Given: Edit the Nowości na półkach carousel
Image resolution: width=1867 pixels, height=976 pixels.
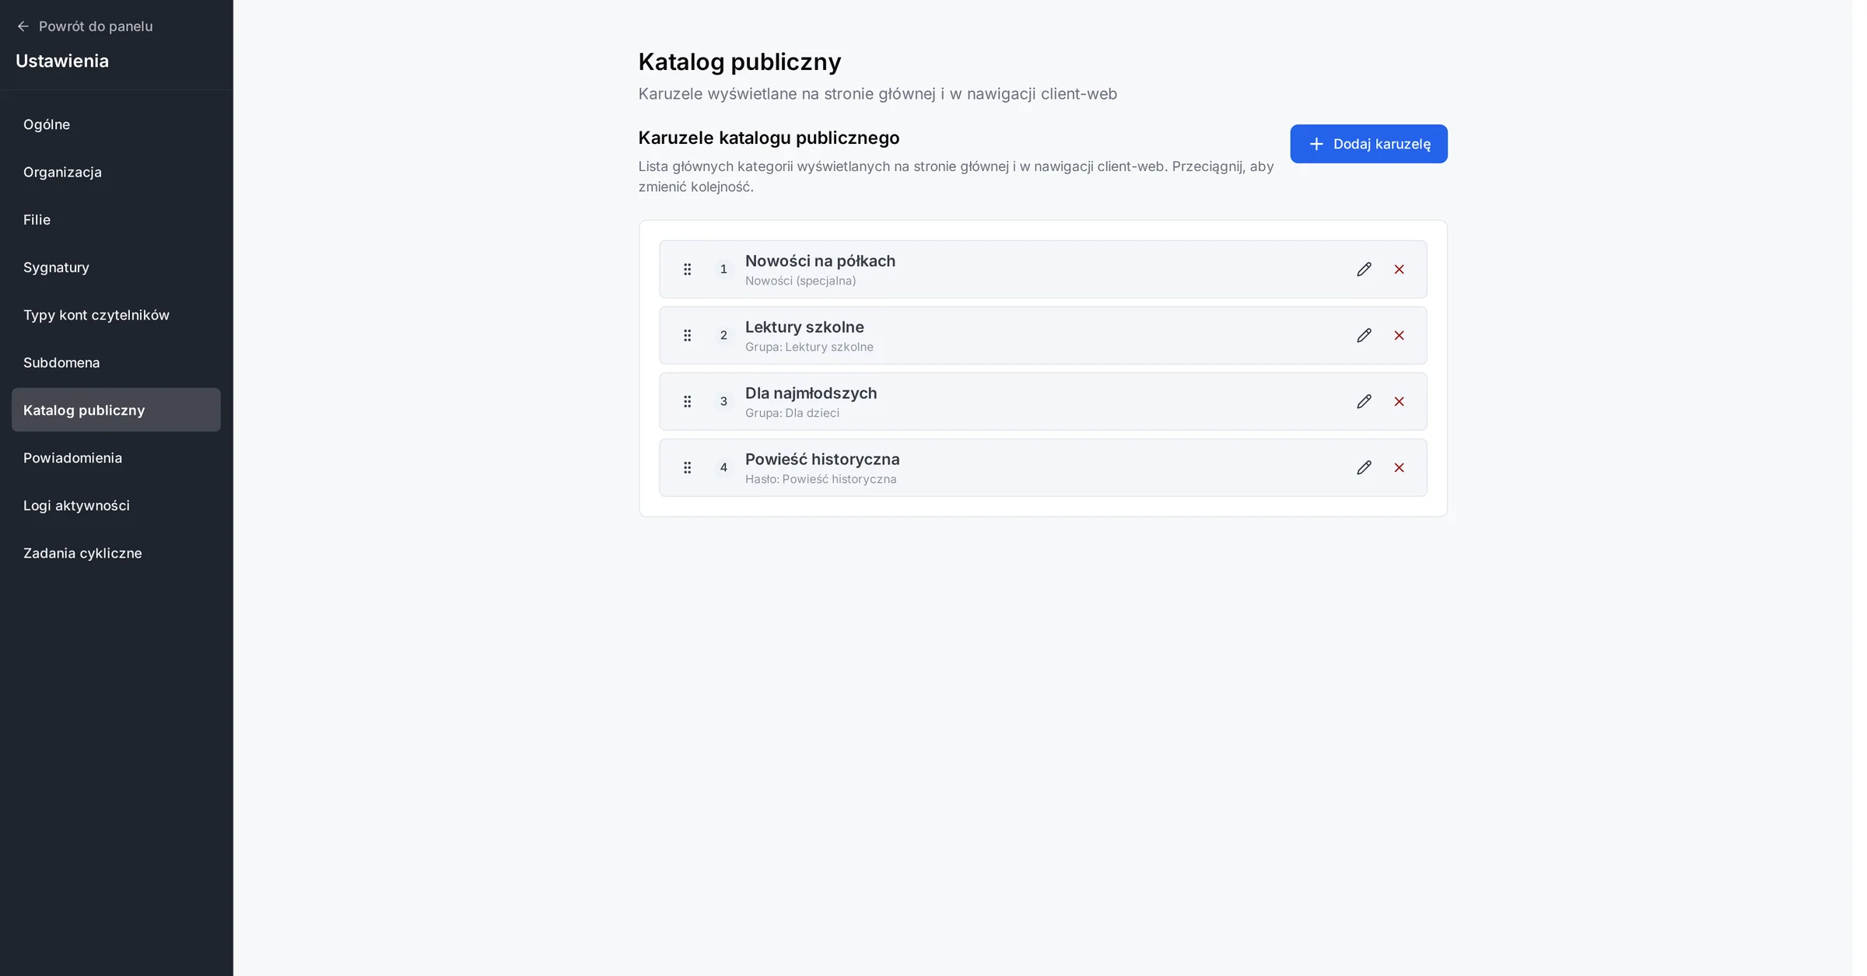Looking at the screenshot, I should (x=1364, y=269).
